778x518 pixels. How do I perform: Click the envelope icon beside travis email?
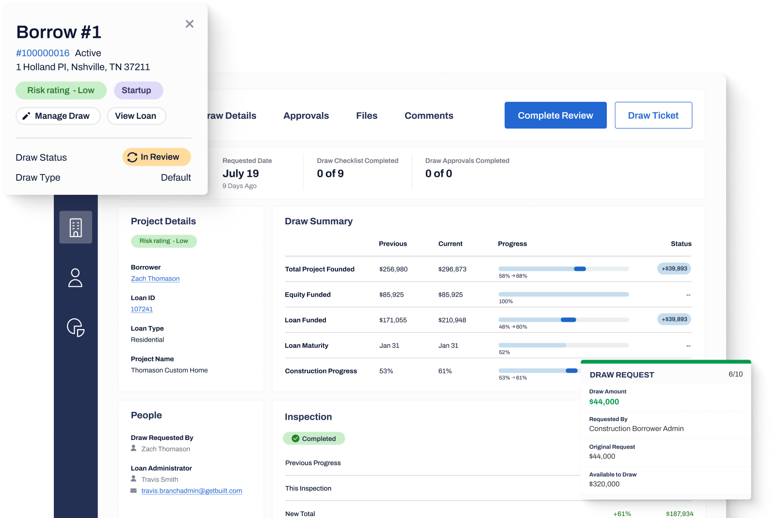pyautogui.click(x=133, y=491)
